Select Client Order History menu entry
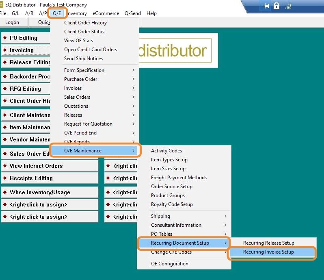Screen dimensions: 324x280 pyautogui.click(x=95, y=23)
